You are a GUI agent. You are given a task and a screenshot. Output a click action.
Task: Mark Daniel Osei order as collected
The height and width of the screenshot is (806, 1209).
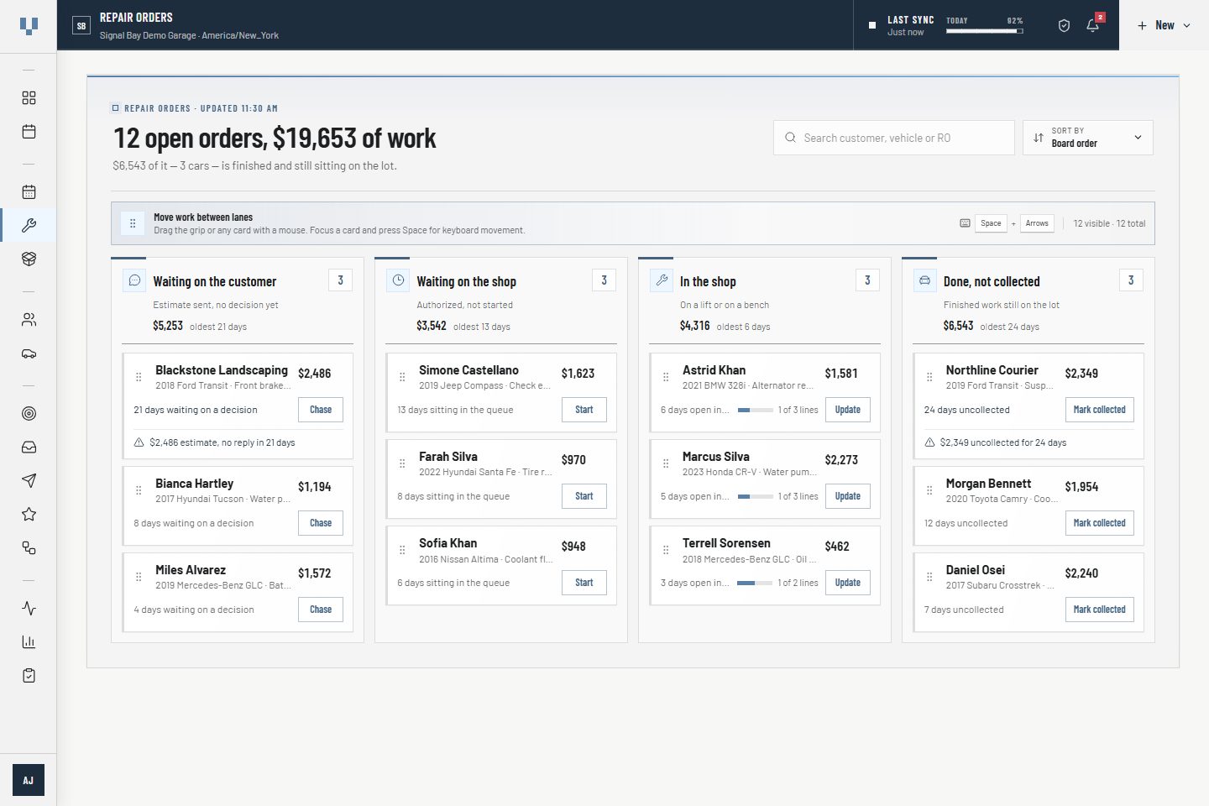[1100, 610]
